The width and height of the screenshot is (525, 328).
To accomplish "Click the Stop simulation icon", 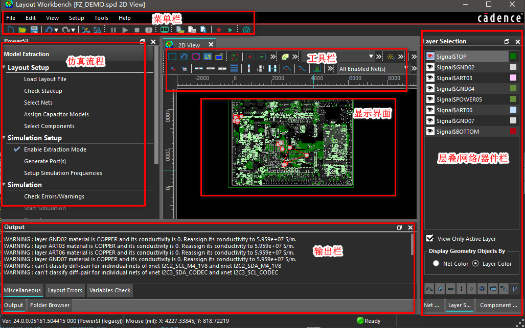I will (137, 30).
